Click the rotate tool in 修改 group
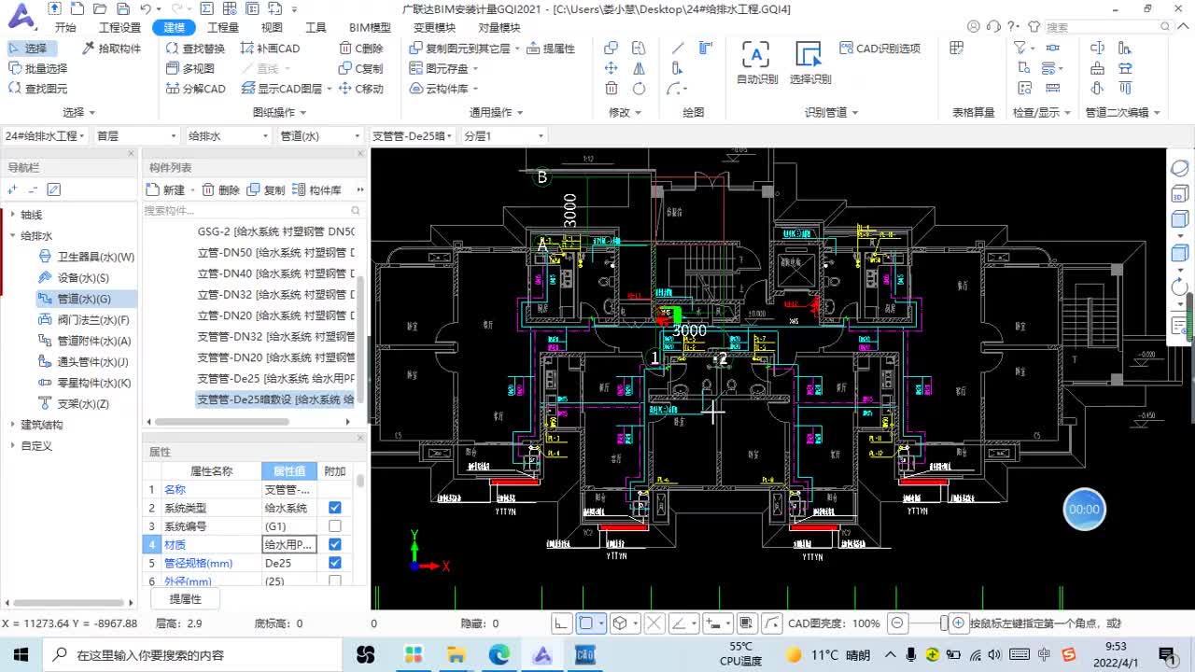 tap(639, 89)
